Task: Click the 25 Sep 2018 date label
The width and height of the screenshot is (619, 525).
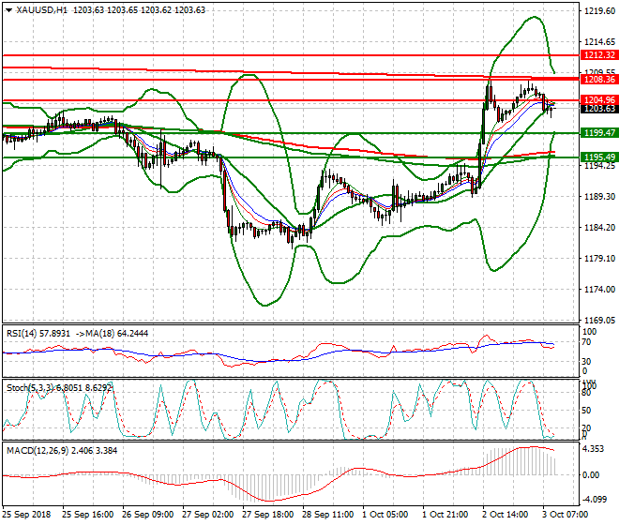Action: [27, 515]
